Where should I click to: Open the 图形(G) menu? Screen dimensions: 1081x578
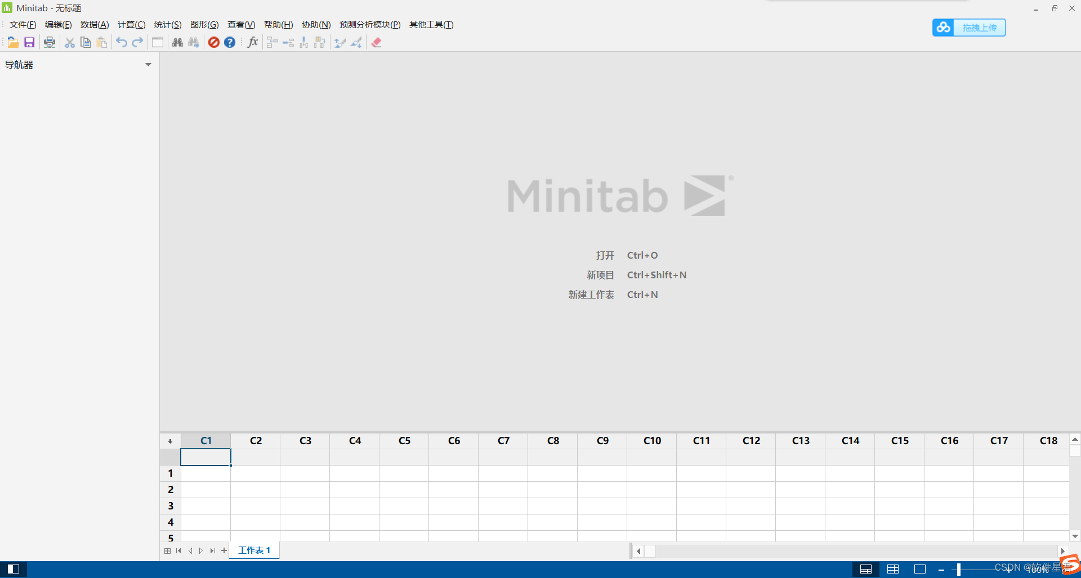coord(204,25)
